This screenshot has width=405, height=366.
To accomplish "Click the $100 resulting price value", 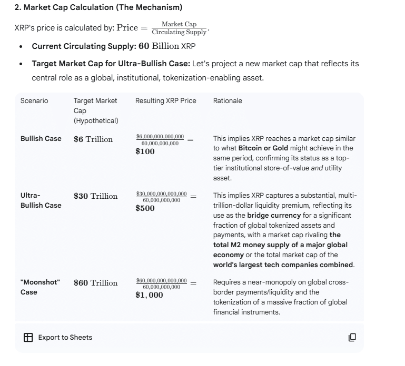I will tap(145, 151).
